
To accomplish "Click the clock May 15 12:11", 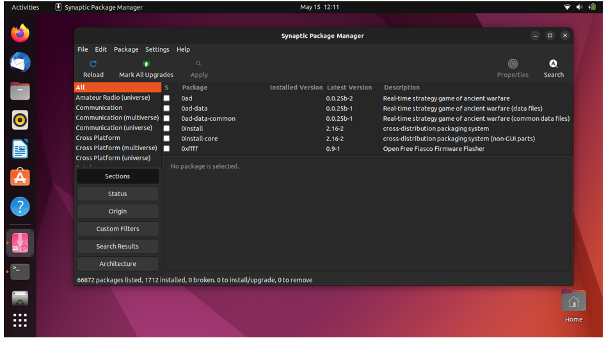I will coord(319,7).
